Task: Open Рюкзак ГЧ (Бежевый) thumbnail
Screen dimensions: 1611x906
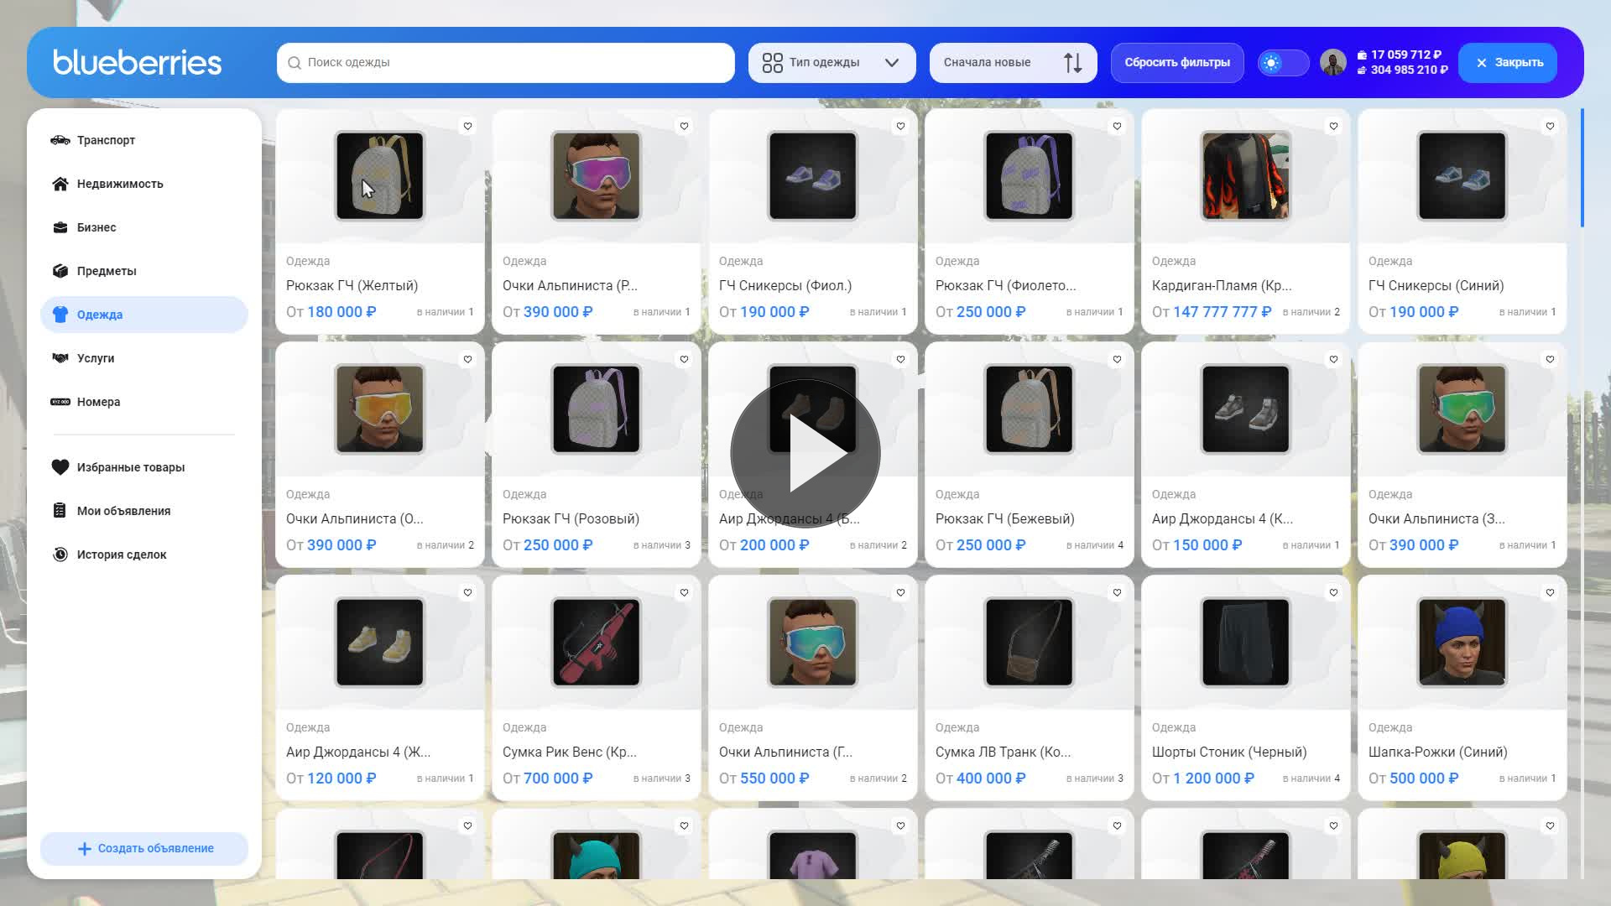Action: click(x=1030, y=409)
